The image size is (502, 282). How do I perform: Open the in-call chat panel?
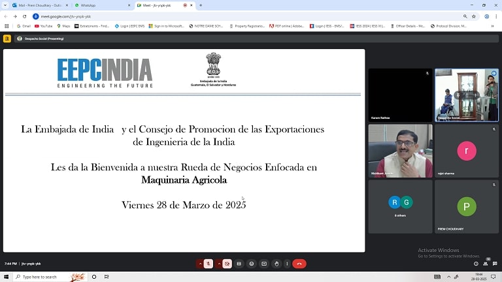point(495,264)
